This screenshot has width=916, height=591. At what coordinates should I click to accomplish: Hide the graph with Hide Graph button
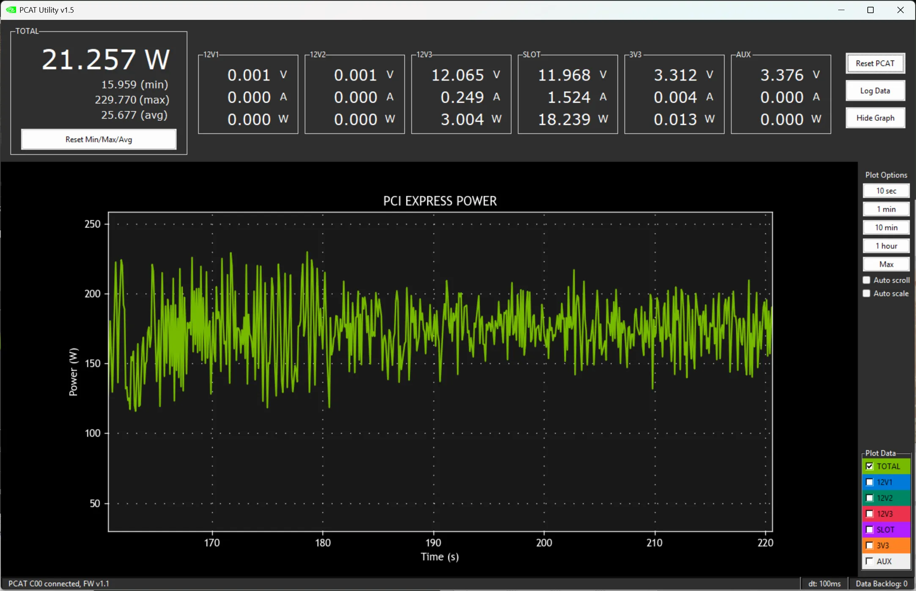[875, 118]
